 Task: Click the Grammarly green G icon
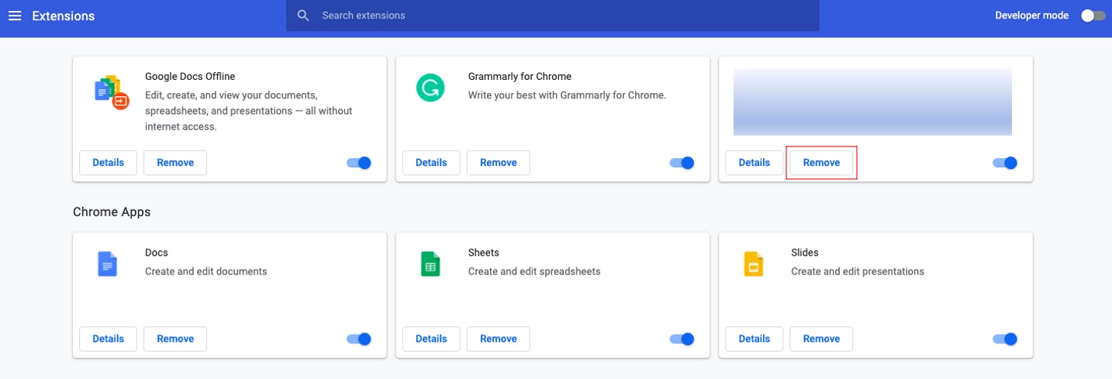pyautogui.click(x=430, y=88)
